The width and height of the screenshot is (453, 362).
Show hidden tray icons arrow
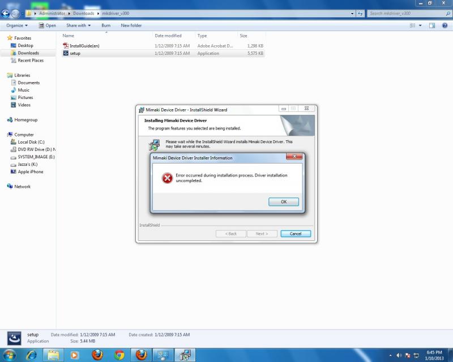(x=391, y=355)
